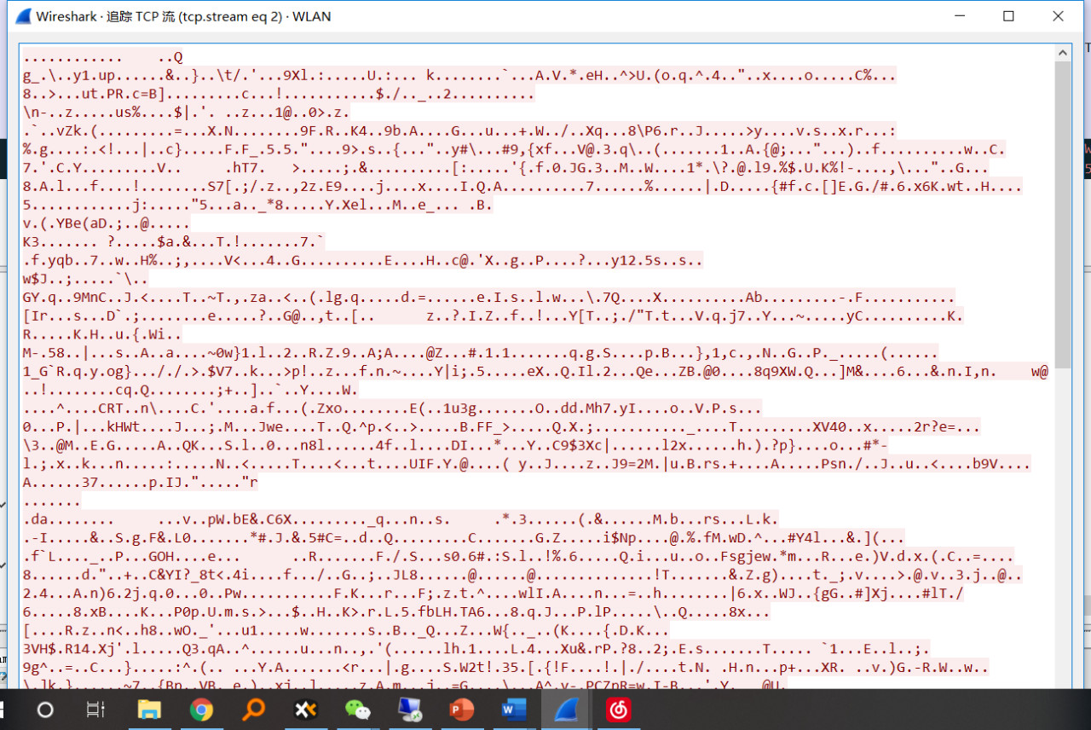Image resolution: width=1091 pixels, height=730 pixels.
Task: Click stream line starting 'g_.\..y1.up'
Action: (x=459, y=76)
